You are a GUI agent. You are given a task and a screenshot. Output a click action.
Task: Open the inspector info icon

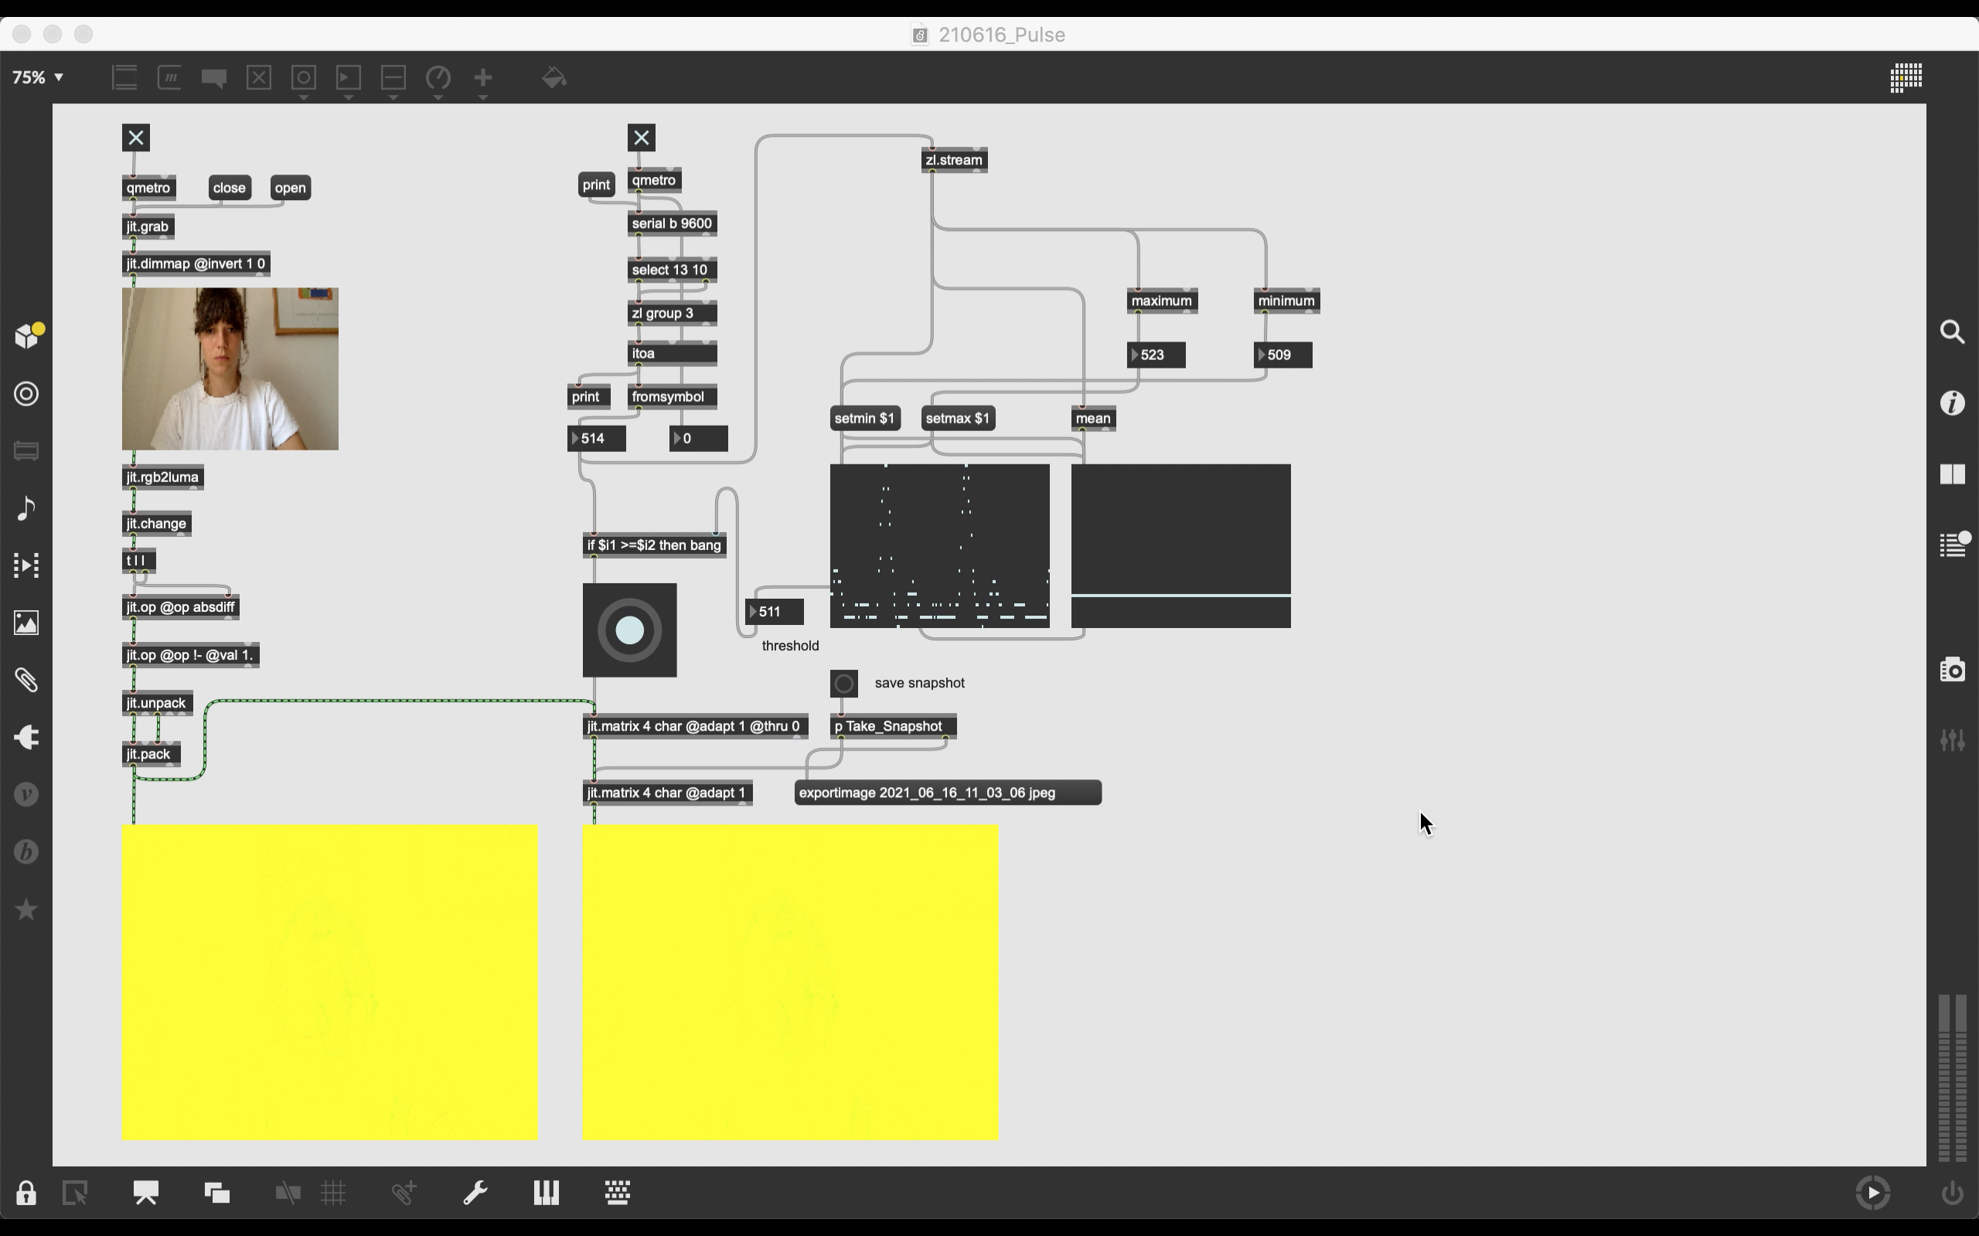(1953, 403)
